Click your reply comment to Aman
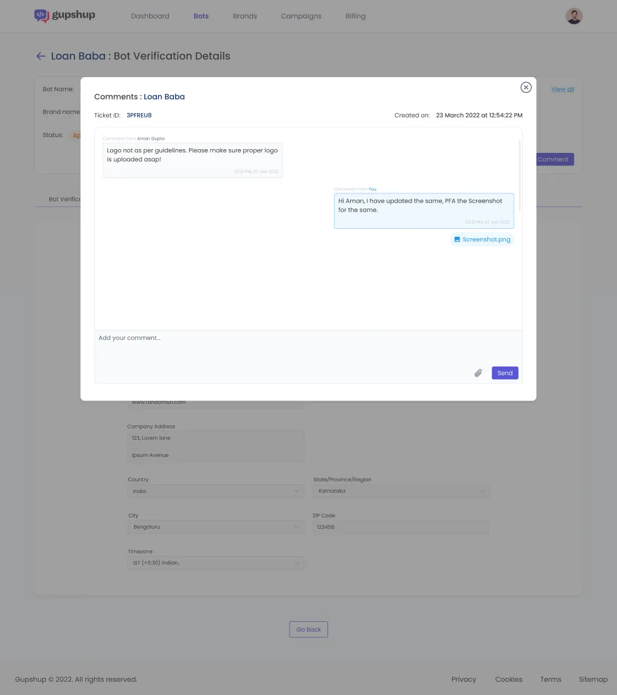The image size is (617, 695). [x=424, y=210]
